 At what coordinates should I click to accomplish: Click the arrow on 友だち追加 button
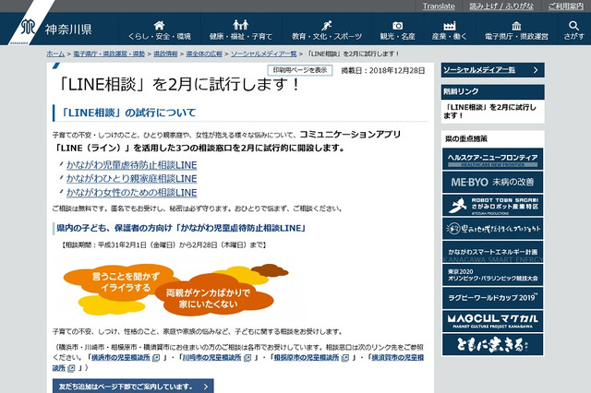coord(205,387)
